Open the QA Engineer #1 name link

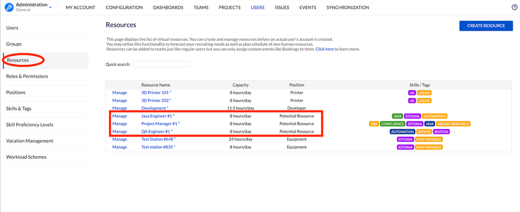point(157,132)
